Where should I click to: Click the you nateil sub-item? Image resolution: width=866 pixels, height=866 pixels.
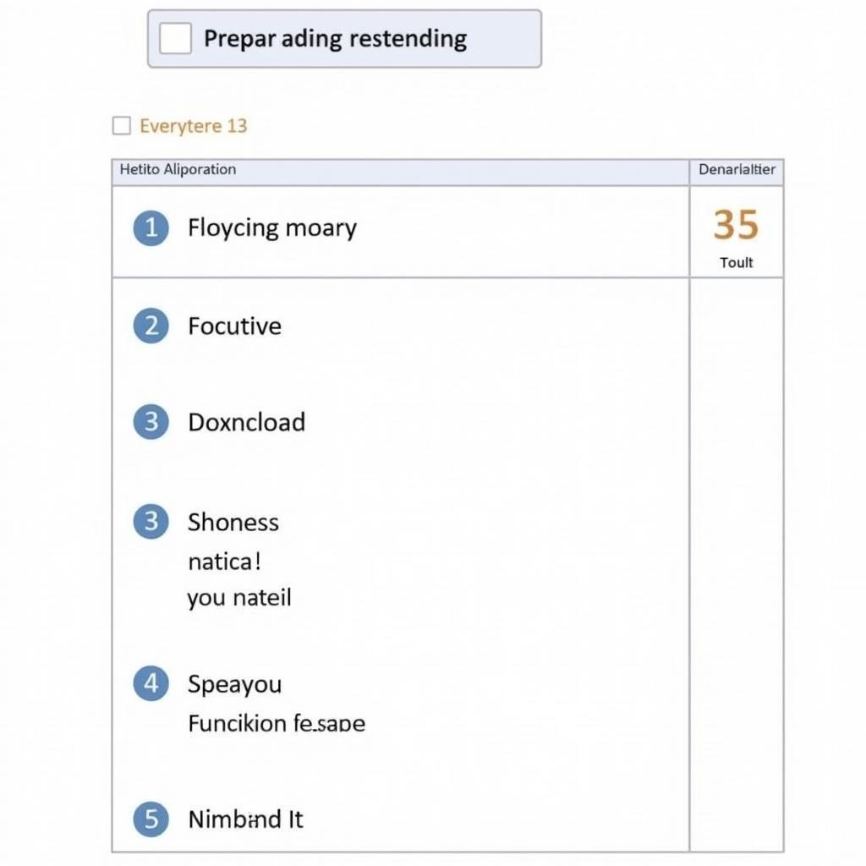pos(239,598)
